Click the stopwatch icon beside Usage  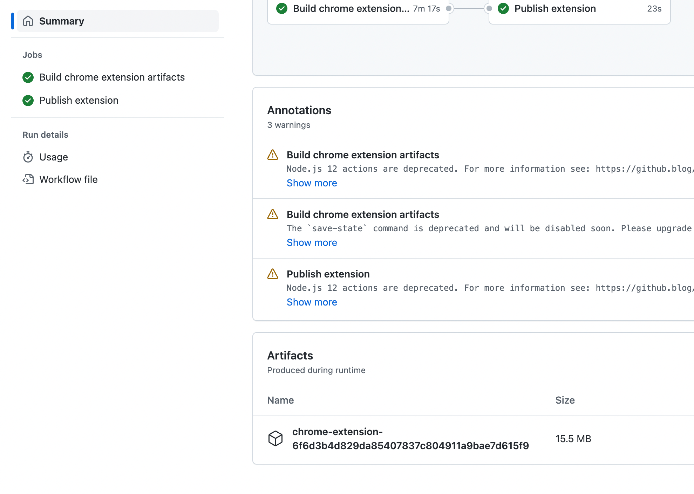[x=28, y=157]
